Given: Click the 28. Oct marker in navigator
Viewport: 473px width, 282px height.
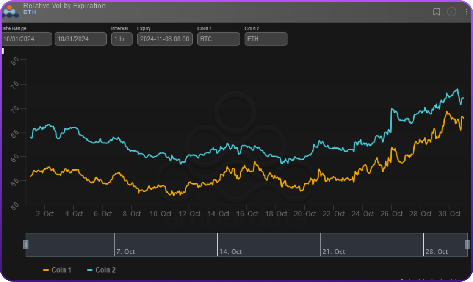Looking at the screenshot, I should pos(437,252).
